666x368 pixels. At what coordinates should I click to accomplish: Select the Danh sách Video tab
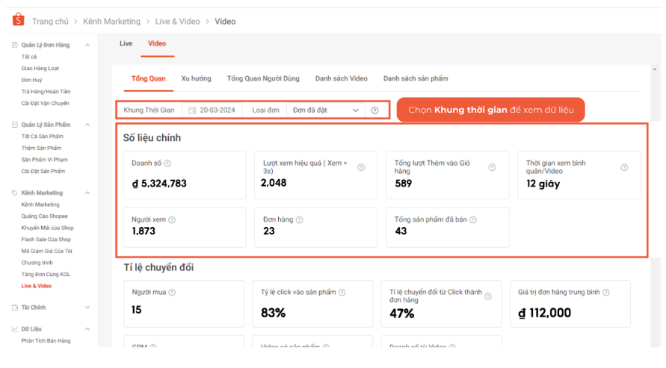click(x=341, y=78)
